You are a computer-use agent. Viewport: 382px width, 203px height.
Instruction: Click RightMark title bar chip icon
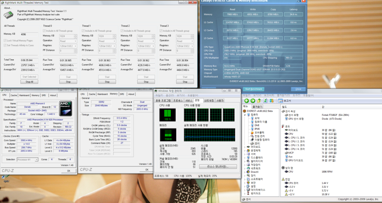point(2,3)
